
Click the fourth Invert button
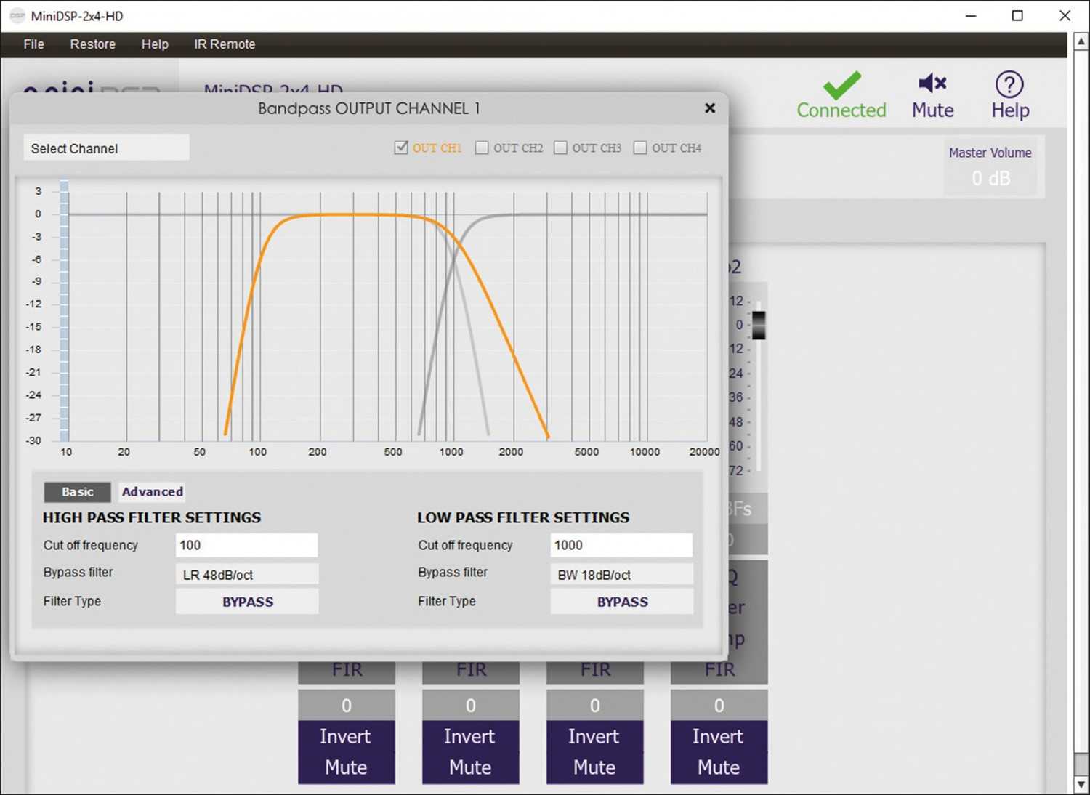(719, 736)
